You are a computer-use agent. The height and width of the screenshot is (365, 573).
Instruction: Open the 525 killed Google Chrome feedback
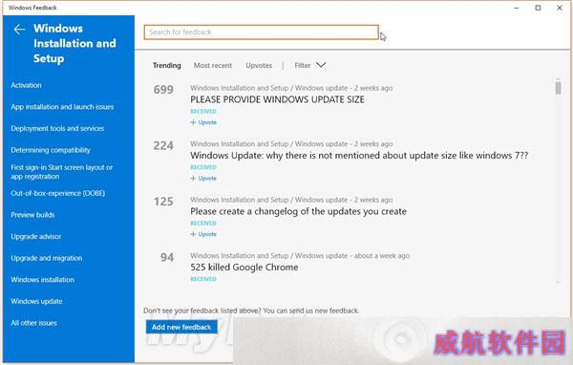point(244,268)
